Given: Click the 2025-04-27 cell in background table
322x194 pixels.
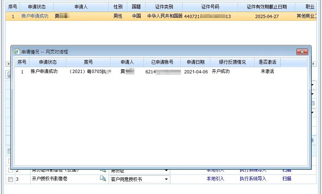Looking at the screenshot, I should pos(267,16).
